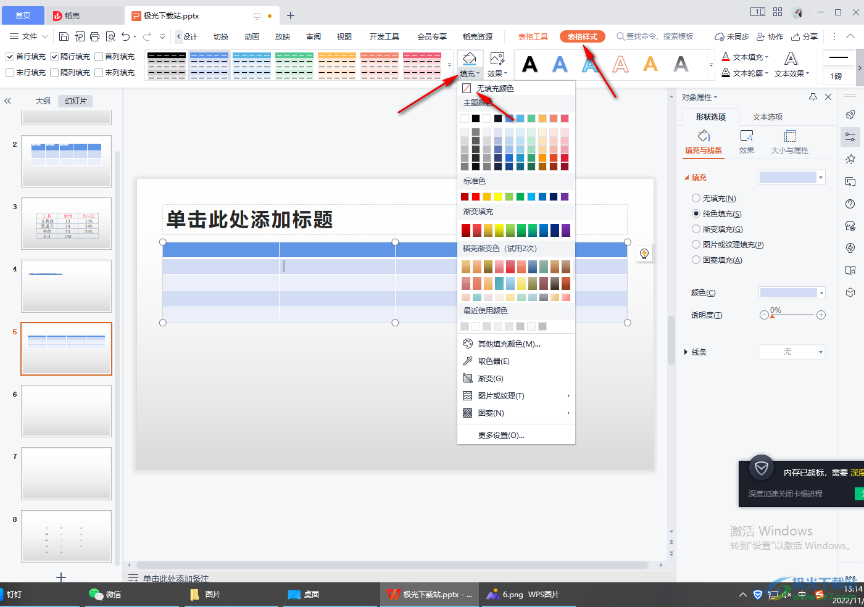
Task: Switch to 大纲 view tab
Action: [43, 101]
